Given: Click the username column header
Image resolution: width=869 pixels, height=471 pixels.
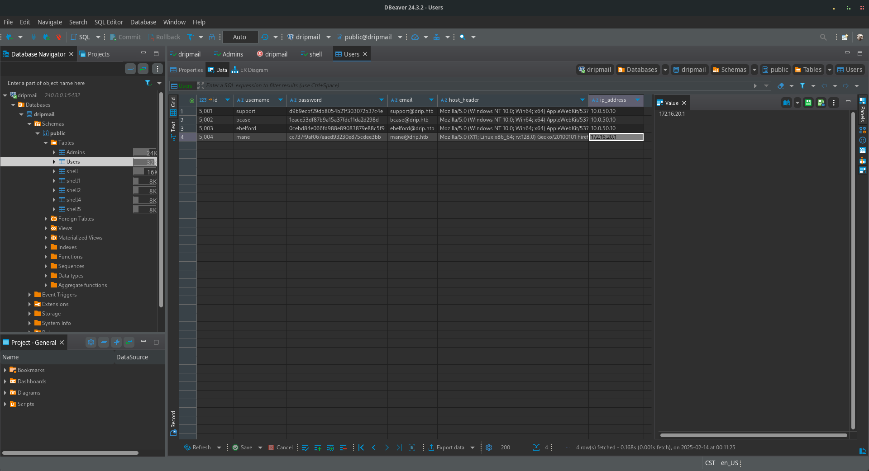Looking at the screenshot, I should pyautogui.click(x=257, y=100).
